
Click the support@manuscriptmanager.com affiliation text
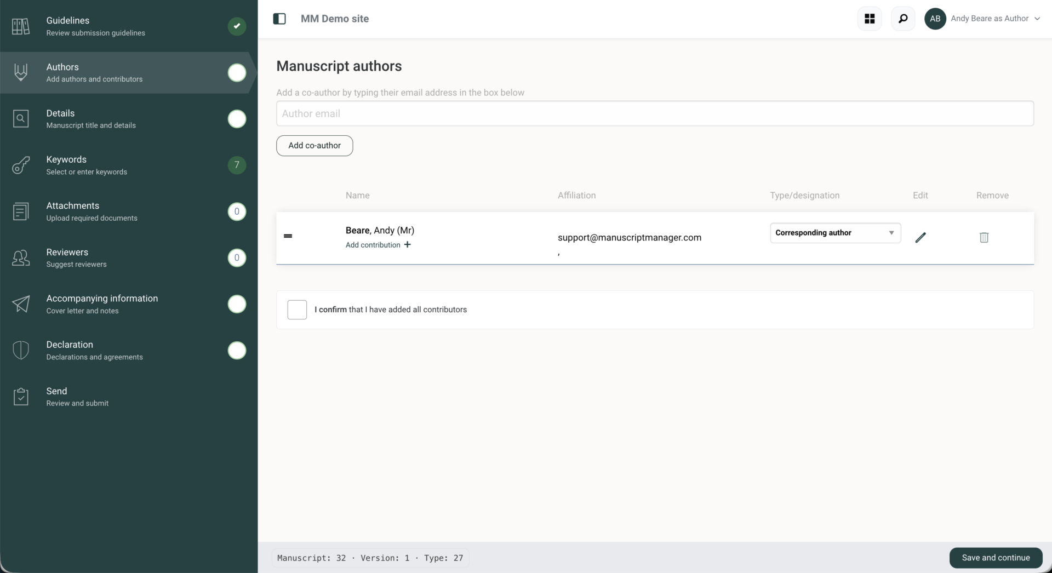pos(630,237)
